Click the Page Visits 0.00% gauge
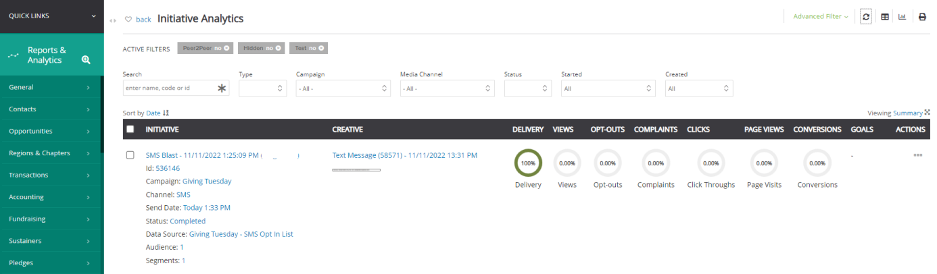 coord(764,163)
